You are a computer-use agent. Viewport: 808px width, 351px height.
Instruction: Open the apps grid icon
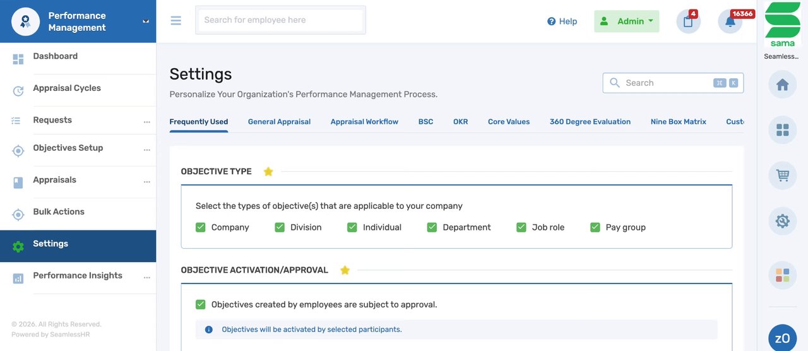[x=782, y=130]
